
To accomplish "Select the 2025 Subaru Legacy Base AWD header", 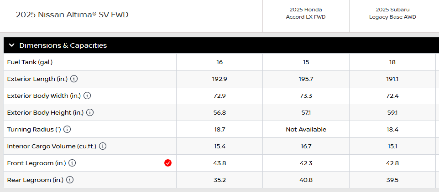I will click(392, 13).
